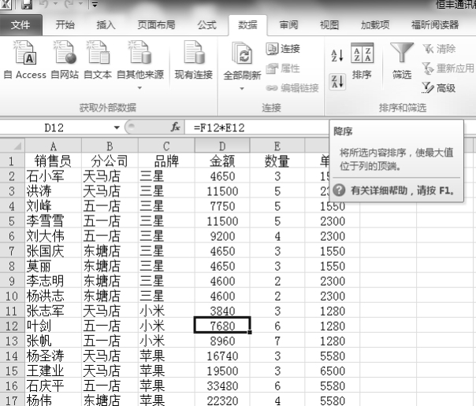Viewport: 476px width, 406px height.
Task: Sort ascending with A-Z icon
Action: [x=337, y=55]
